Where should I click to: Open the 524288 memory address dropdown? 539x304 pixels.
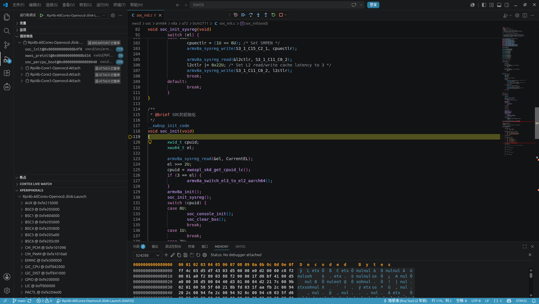[x=147, y=255]
